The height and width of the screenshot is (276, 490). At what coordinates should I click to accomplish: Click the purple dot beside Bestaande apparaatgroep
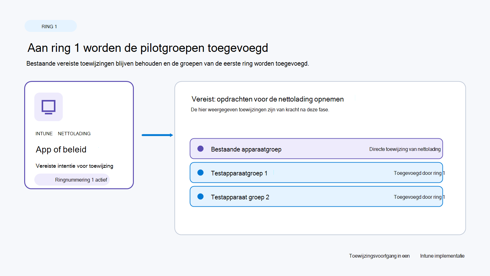pos(201,149)
